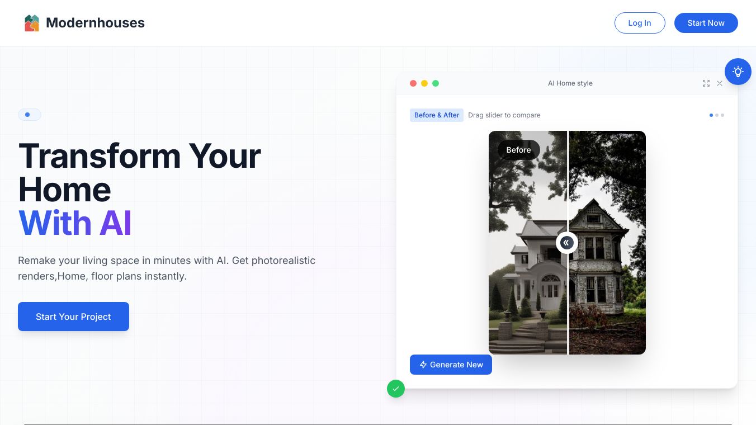Click the Before label on the image
This screenshot has height=425, width=756.
pyautogui.click(x=518, y=150)
